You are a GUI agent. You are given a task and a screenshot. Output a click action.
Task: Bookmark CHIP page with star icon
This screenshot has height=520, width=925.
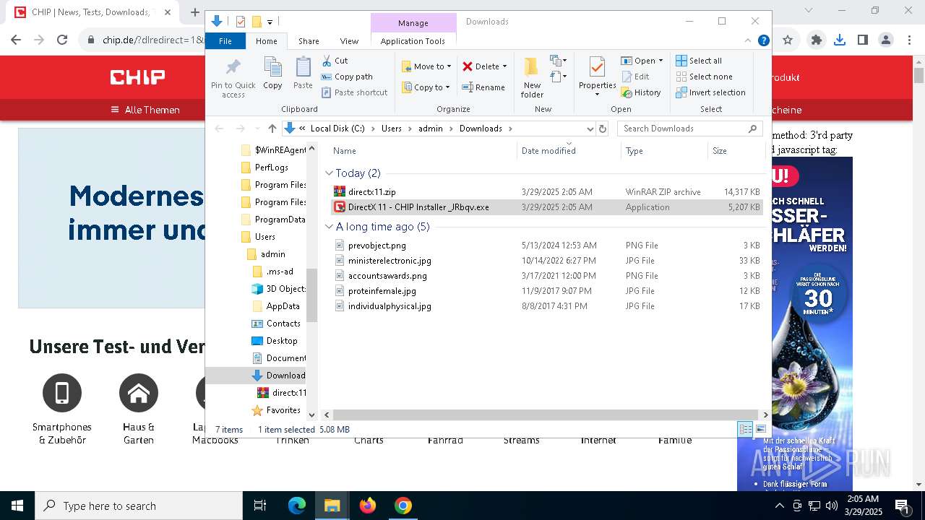[788, 40]
